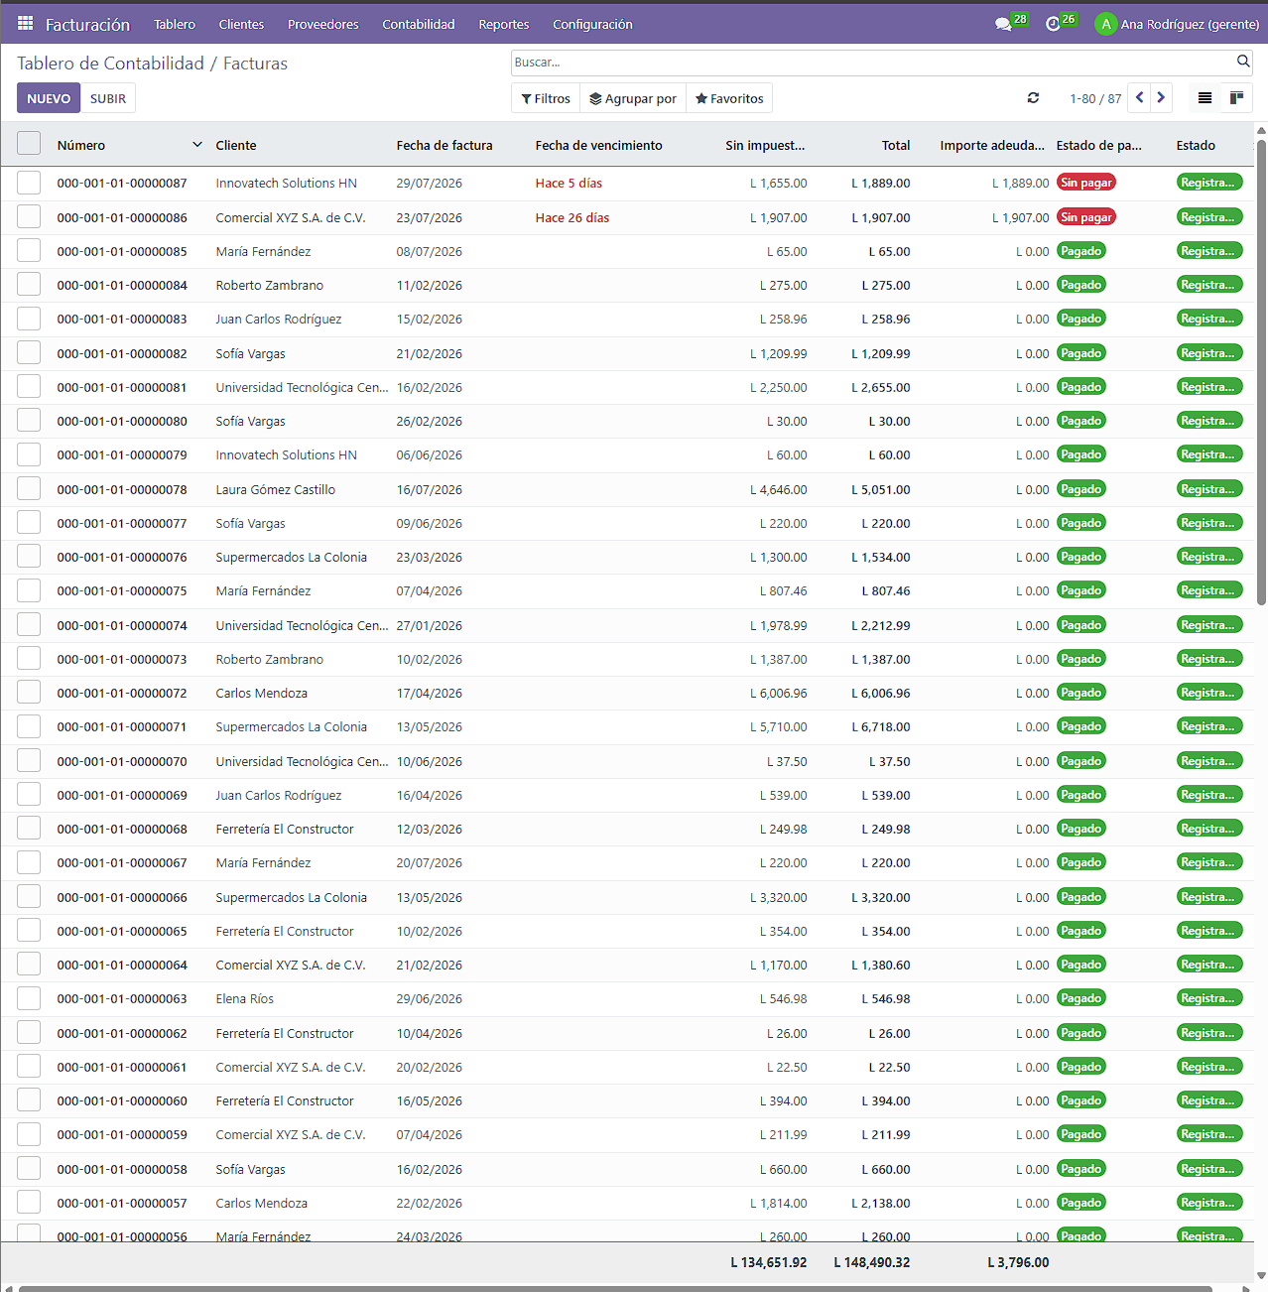The width and height of the screenshot is (1268, 1292).
Task: Open invoice row for Laura Gómez Castillo
Action: click(x=629, y=489)
